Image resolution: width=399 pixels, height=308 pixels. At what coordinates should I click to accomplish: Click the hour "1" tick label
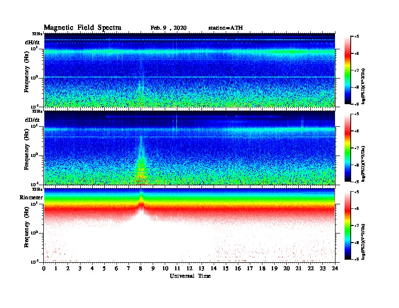point(56,269)
